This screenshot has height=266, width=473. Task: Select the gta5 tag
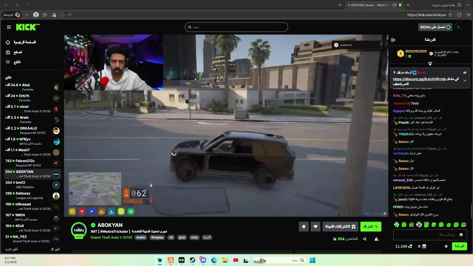pyautogui.click(x=182, y=238)
